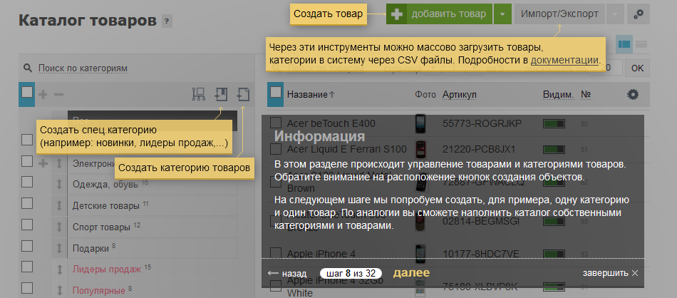The image size is (677, 298).
Task: Tick the select-all products checkbox
Action: [x=276, y=92]
